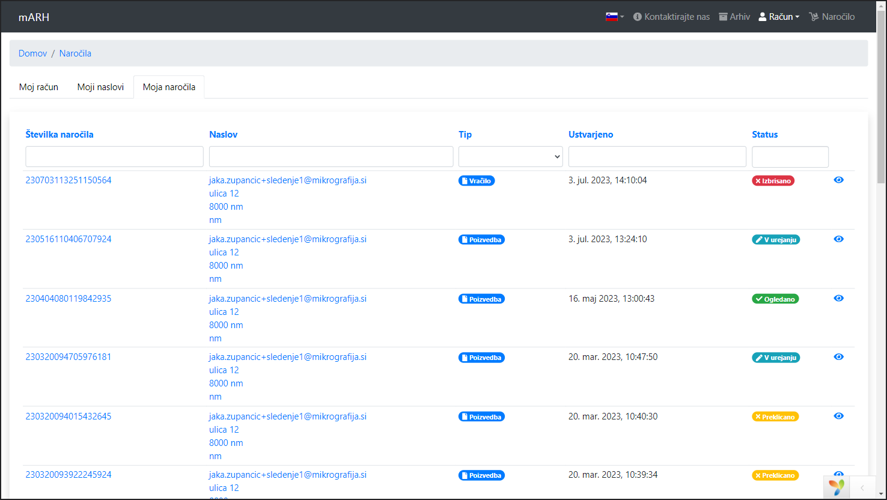Go to Domov in the breadcrumb
This screenshot has height=500, width=887.
point(32,53)
